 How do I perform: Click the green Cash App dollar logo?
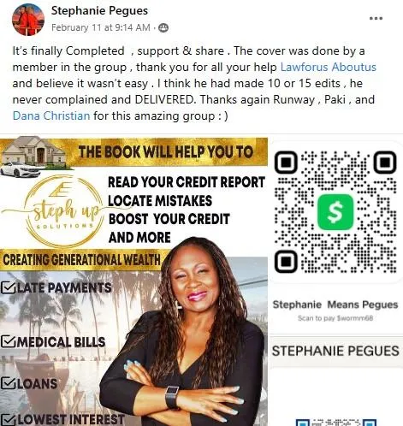[x=335, y=212]
